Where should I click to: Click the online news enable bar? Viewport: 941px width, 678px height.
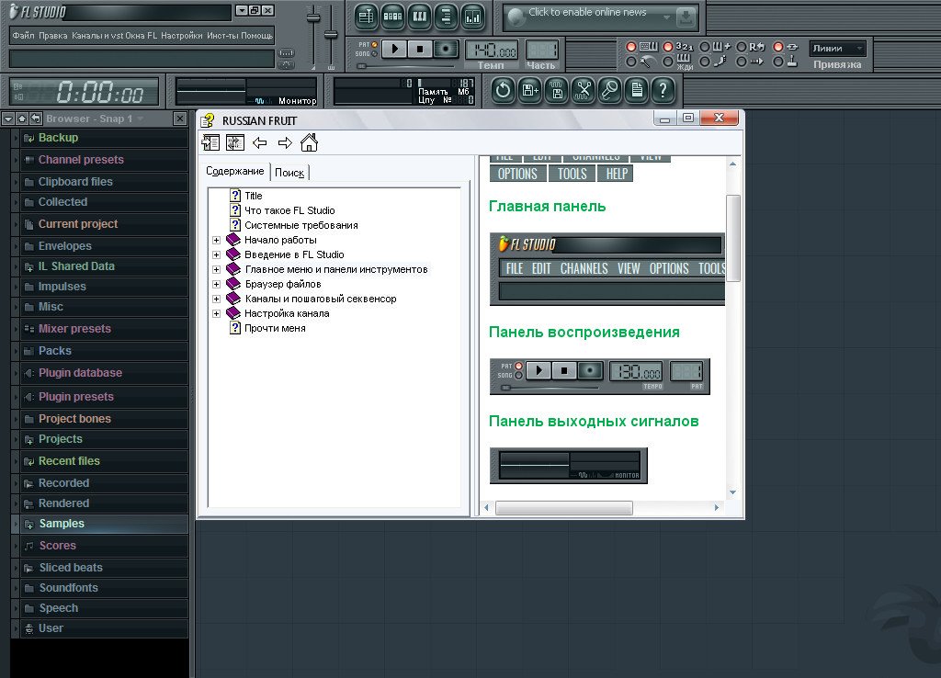[x=588, y=14]
